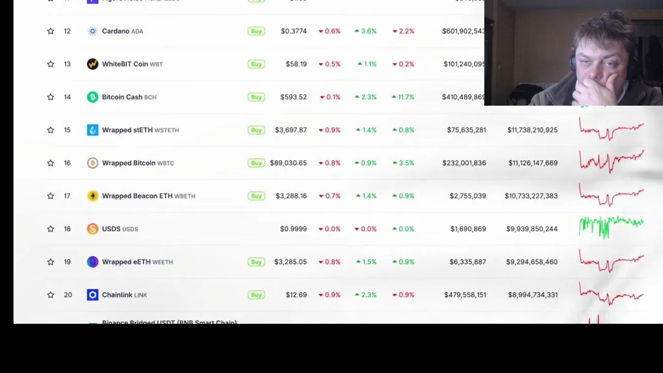
Task: Click market cap $10,733,227,383
Action: pyautogui.click(x=531, y=196)
